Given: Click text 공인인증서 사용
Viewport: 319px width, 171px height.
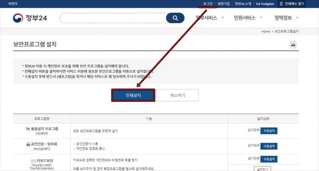Looking at the screenshot, I should pos(87,144).
